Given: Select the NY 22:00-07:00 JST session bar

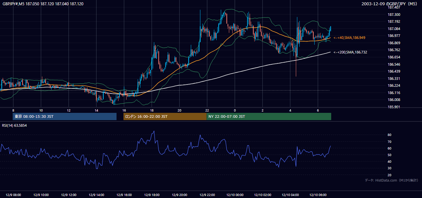Looking at the screenshot, I should (269, 116).
